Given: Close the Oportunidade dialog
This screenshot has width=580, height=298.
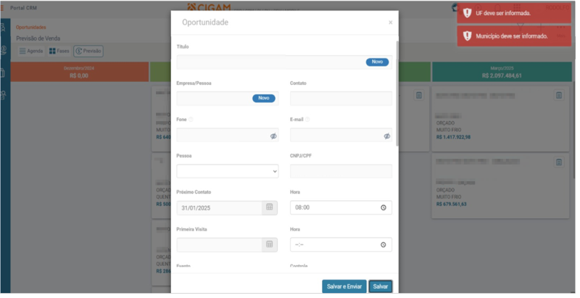Looking at the screenshot, I should [390, 22].
